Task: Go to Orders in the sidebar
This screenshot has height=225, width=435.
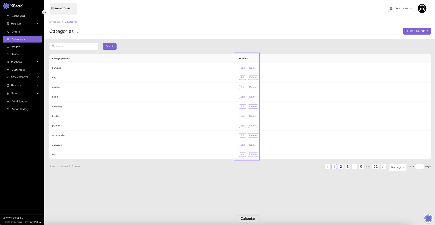Action: point(16,32)
